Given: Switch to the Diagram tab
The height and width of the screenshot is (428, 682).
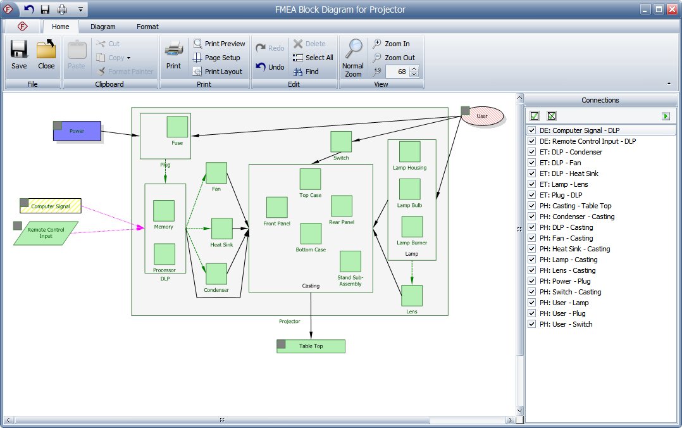Looking at the screenshot, I should point(102,27).
